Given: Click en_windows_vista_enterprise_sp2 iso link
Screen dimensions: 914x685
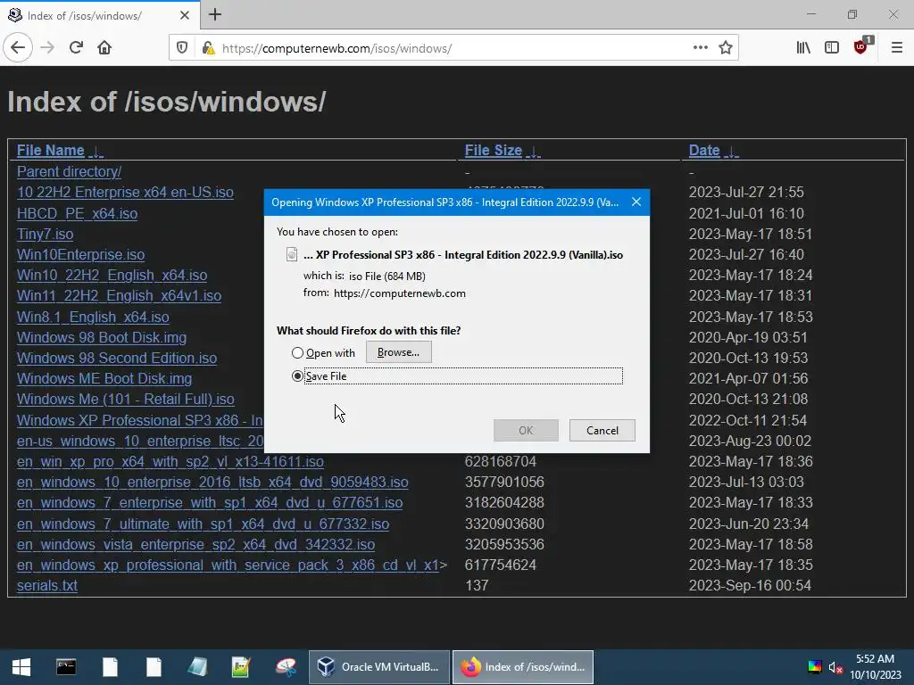Looking at the screenshot, I should point(195,544).
